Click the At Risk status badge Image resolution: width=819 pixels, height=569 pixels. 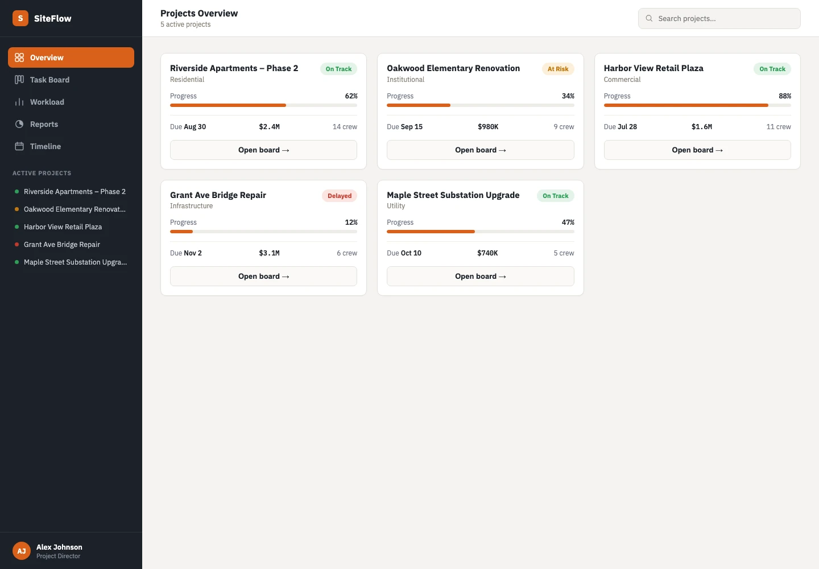[x=558, y=69]
